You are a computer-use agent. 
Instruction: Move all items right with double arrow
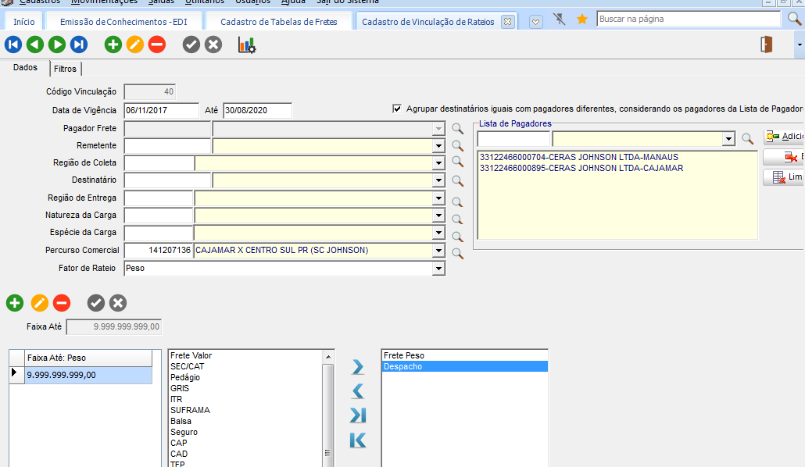pos(357,415)
